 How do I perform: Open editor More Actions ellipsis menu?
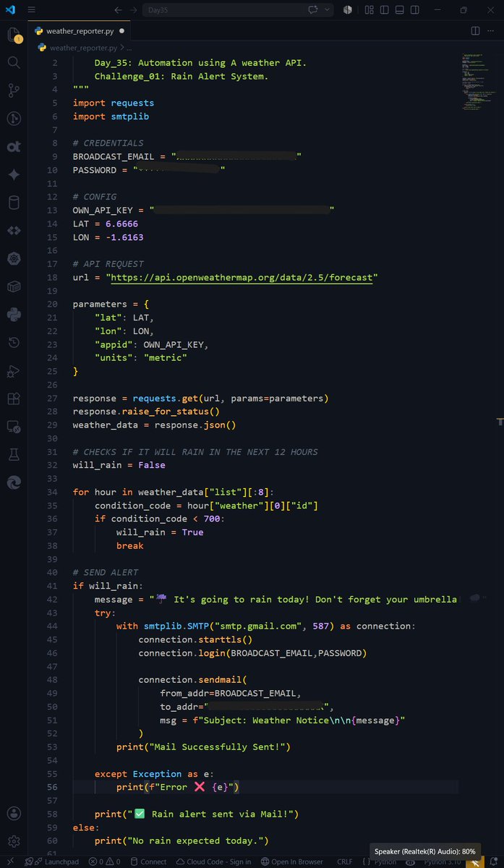[492, 31]
